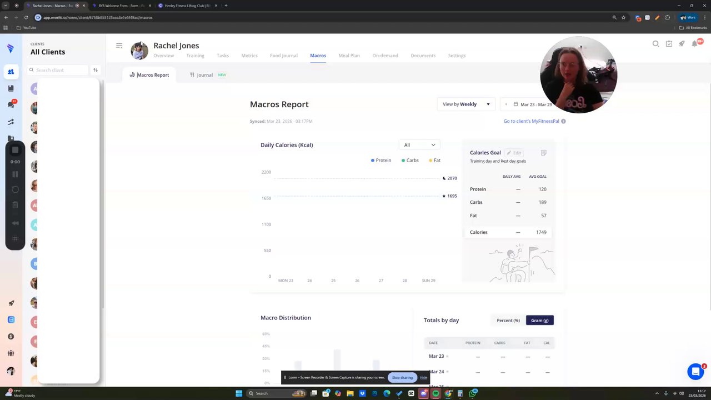Open the Intercom chat bubble
Image resolution: width=711 pixels, height=400 pixels.
click(695, 371)
